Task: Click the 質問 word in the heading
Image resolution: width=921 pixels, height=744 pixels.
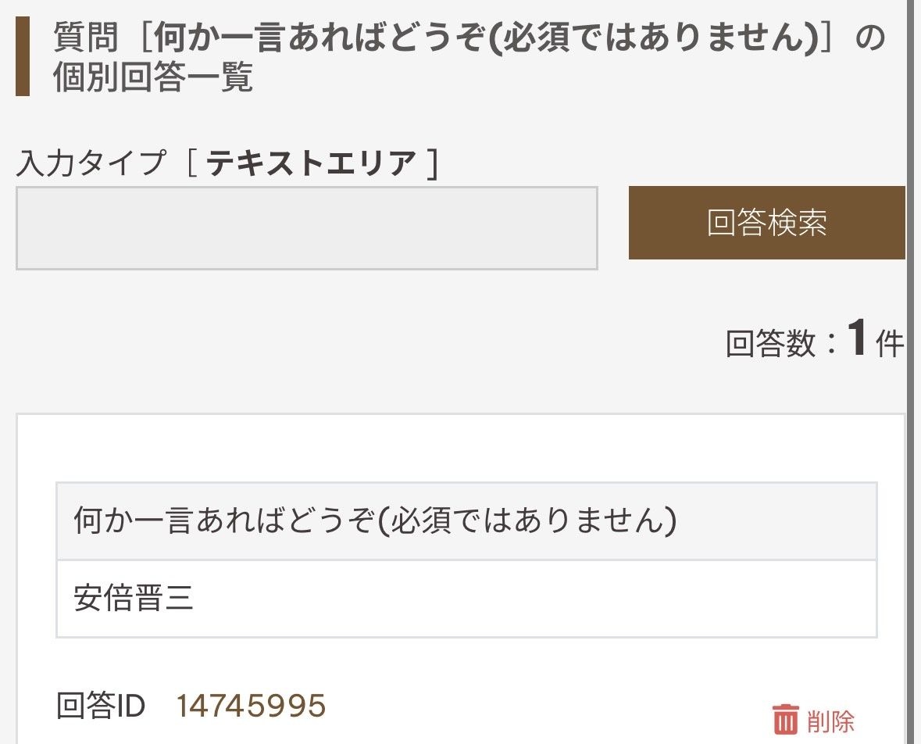Action: click(x=85, y=38)
